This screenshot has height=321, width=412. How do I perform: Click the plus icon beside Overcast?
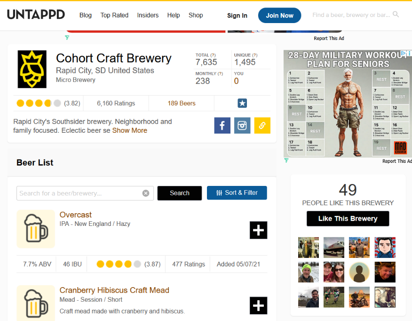tap(258, 230)
